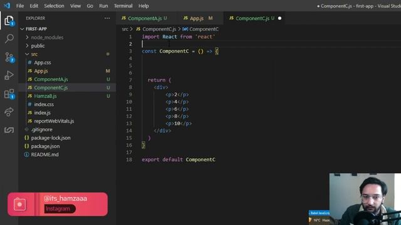This screenshot has width=401, height=225.
Task: Click the ComponentC symbol breadcrumb
Action: coord(200,29)
